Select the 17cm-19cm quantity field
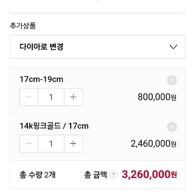The image size is (195, 195). point(51,97)
